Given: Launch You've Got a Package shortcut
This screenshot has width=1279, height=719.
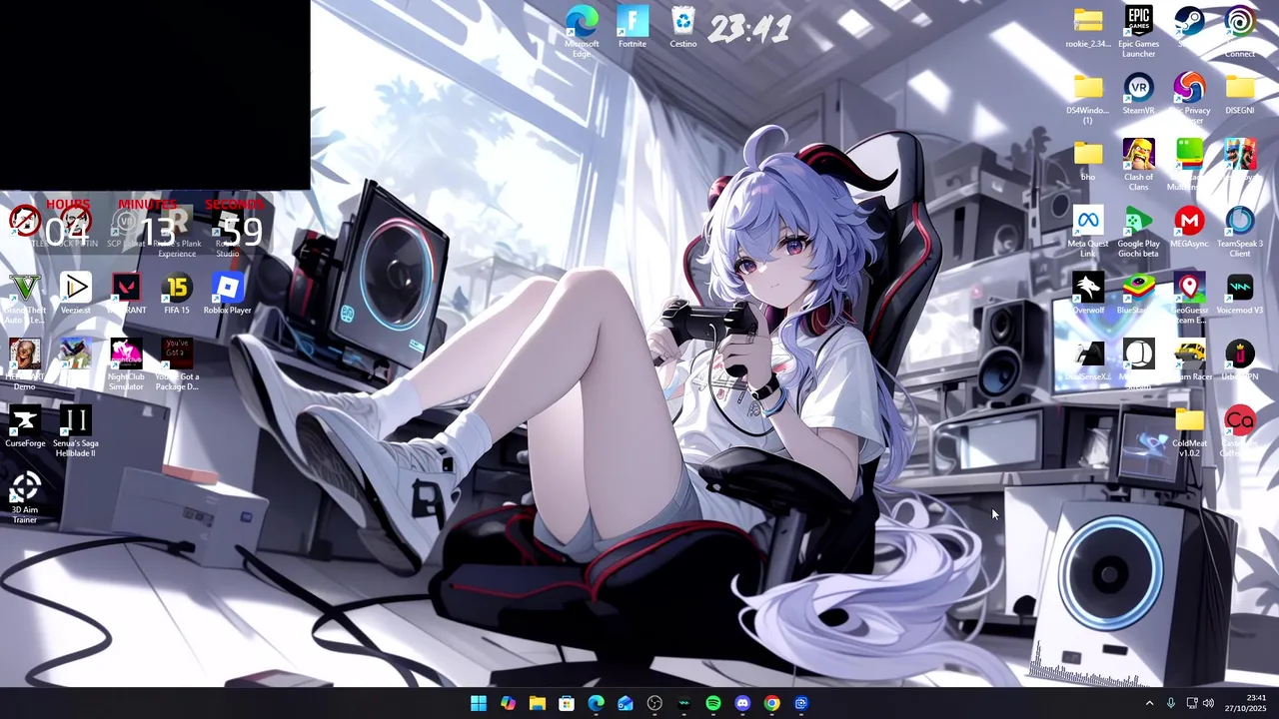Looking at the screenshot, I should coord(177,365).
